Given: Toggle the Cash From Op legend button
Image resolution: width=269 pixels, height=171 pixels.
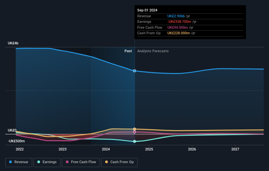Looking at the screenshot, I should tap(119, 162).
